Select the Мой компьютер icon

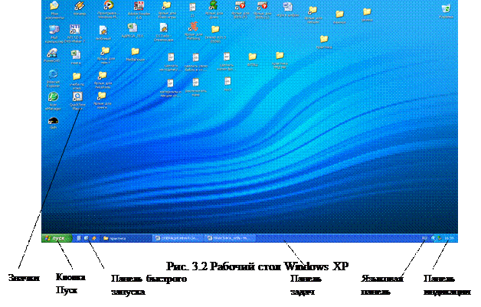(54, 34)
